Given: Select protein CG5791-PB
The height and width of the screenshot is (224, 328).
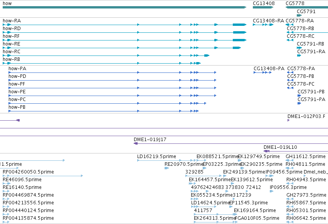Looking at the screenshot, I should point(311,92).
